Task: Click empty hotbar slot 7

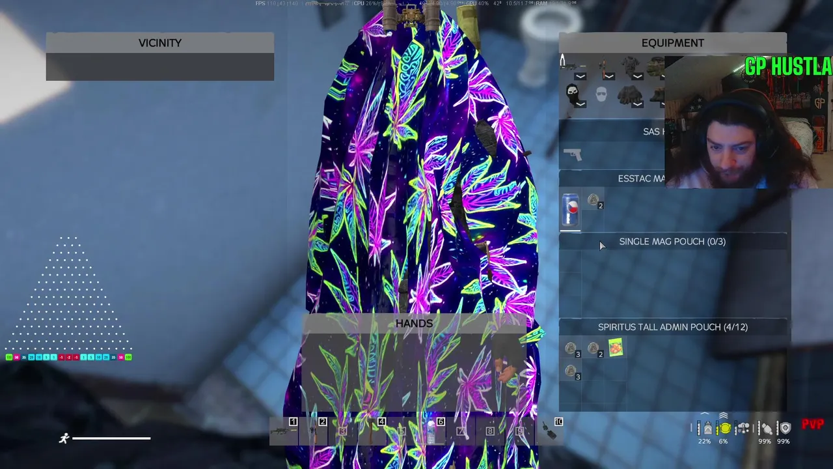Action: coord(461,431)
